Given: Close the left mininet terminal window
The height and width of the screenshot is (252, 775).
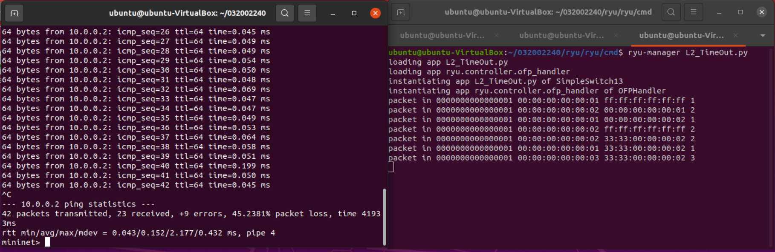Looking at the screenshot, I should pos(375,13).
